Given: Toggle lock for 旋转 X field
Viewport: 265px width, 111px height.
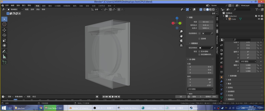Looking at the screenshot, I should (x=258, y=52).
